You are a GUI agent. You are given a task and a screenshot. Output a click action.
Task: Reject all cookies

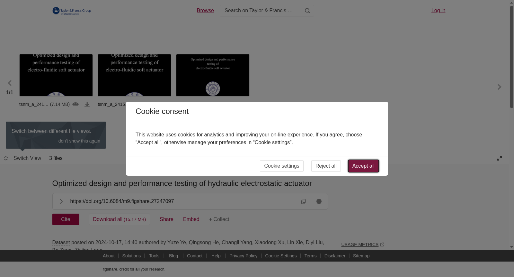(326, 166)
